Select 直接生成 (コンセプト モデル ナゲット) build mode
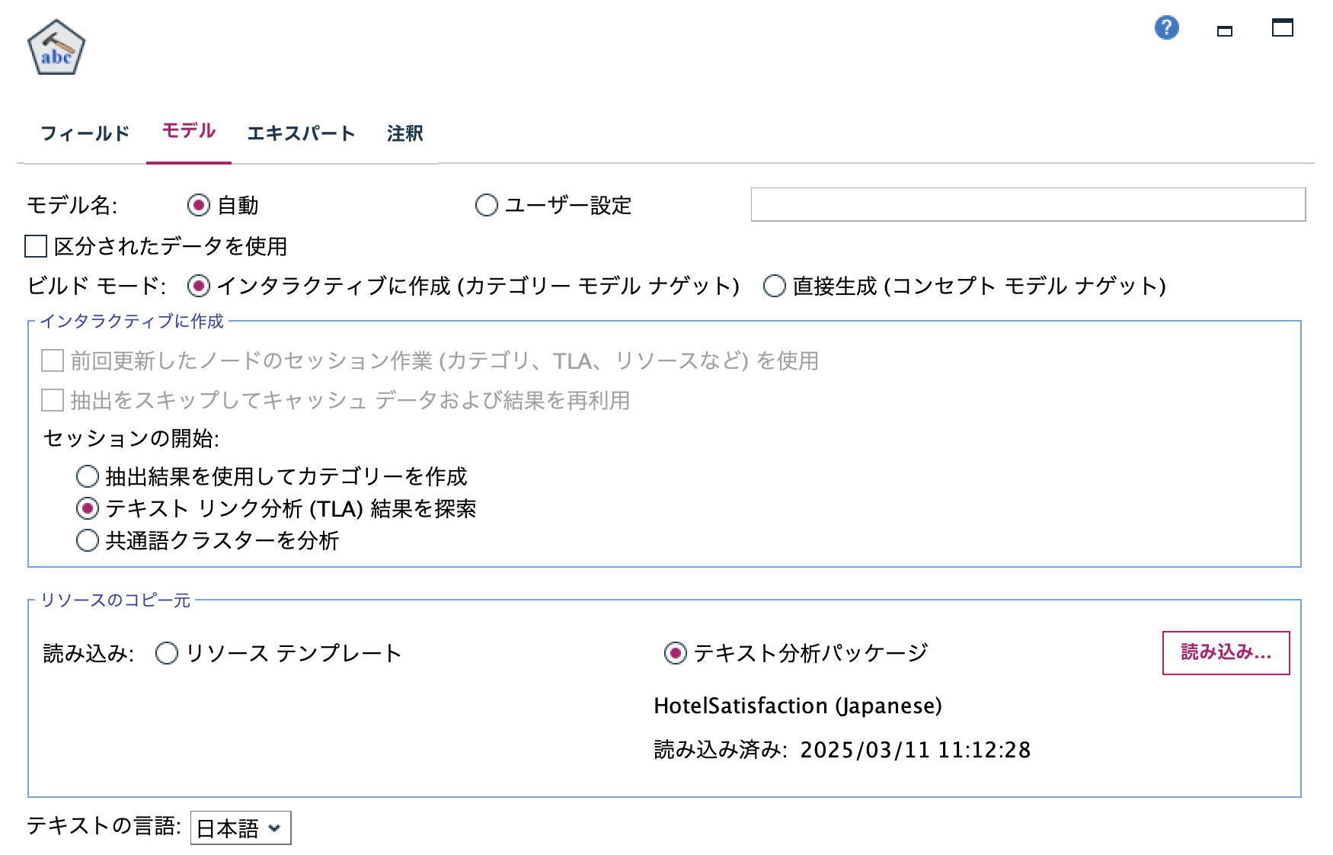 point(774,287)
